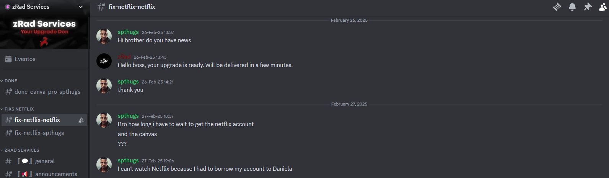Open the Threads icon in the header

557,7
